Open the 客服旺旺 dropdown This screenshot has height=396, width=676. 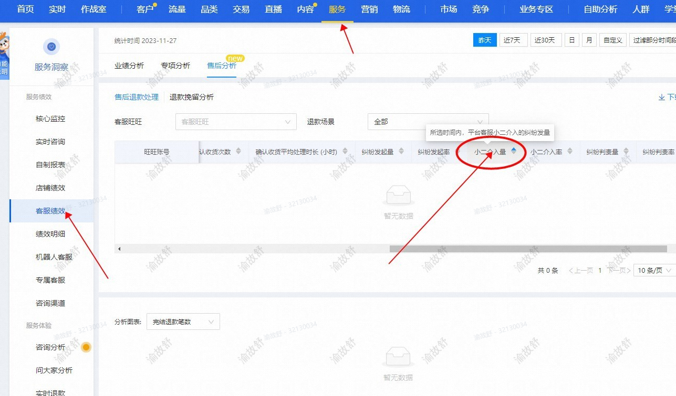236,122
